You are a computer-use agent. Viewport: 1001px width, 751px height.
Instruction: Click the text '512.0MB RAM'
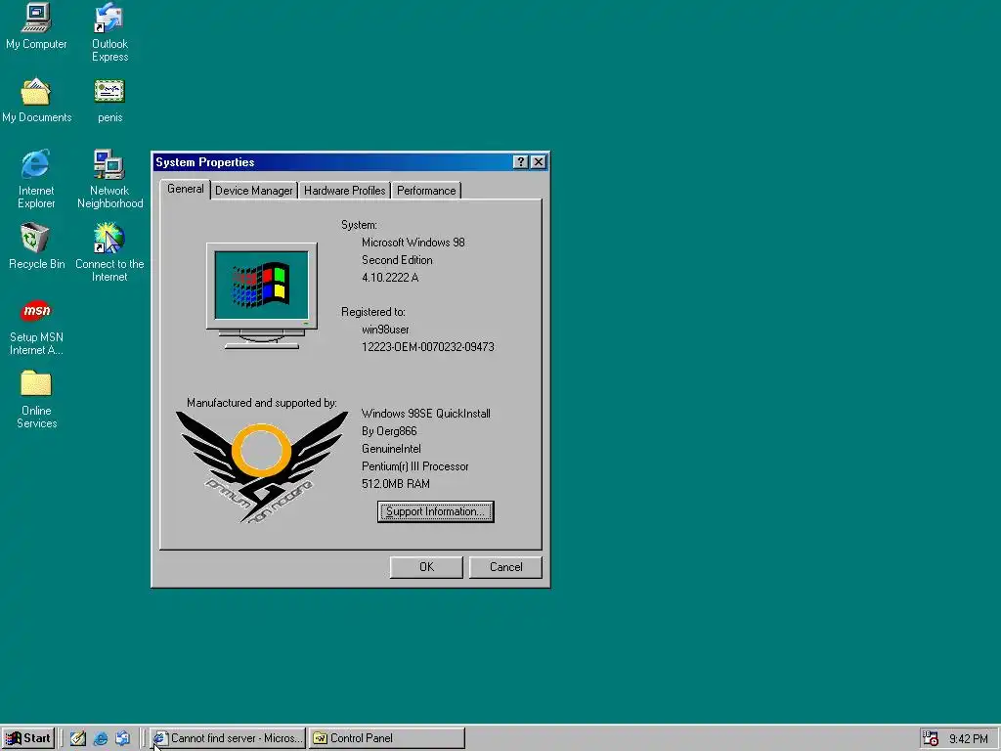point(395,484)
